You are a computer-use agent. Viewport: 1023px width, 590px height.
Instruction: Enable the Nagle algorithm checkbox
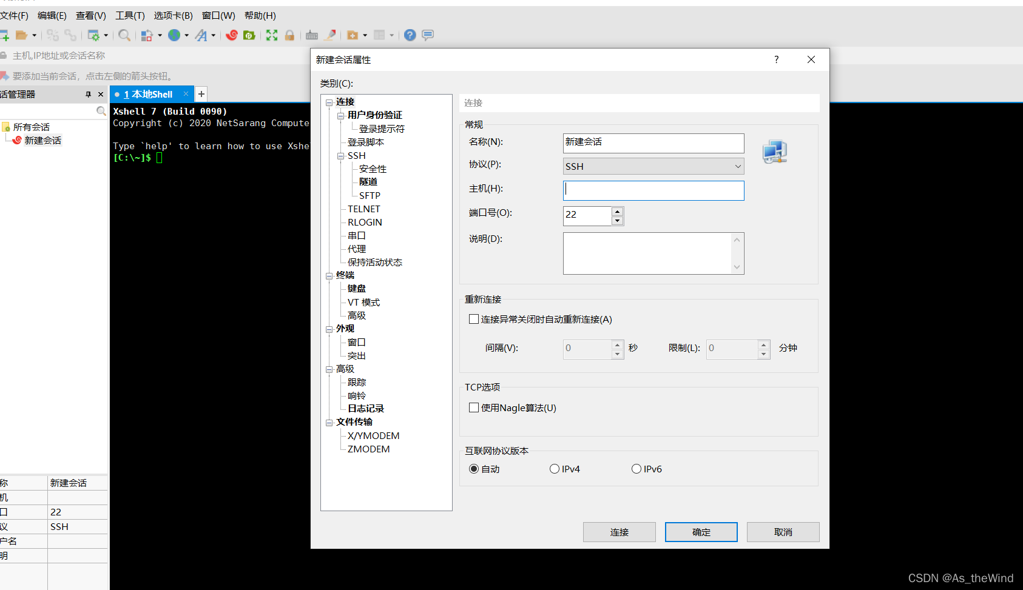click(x=474, y=407)
